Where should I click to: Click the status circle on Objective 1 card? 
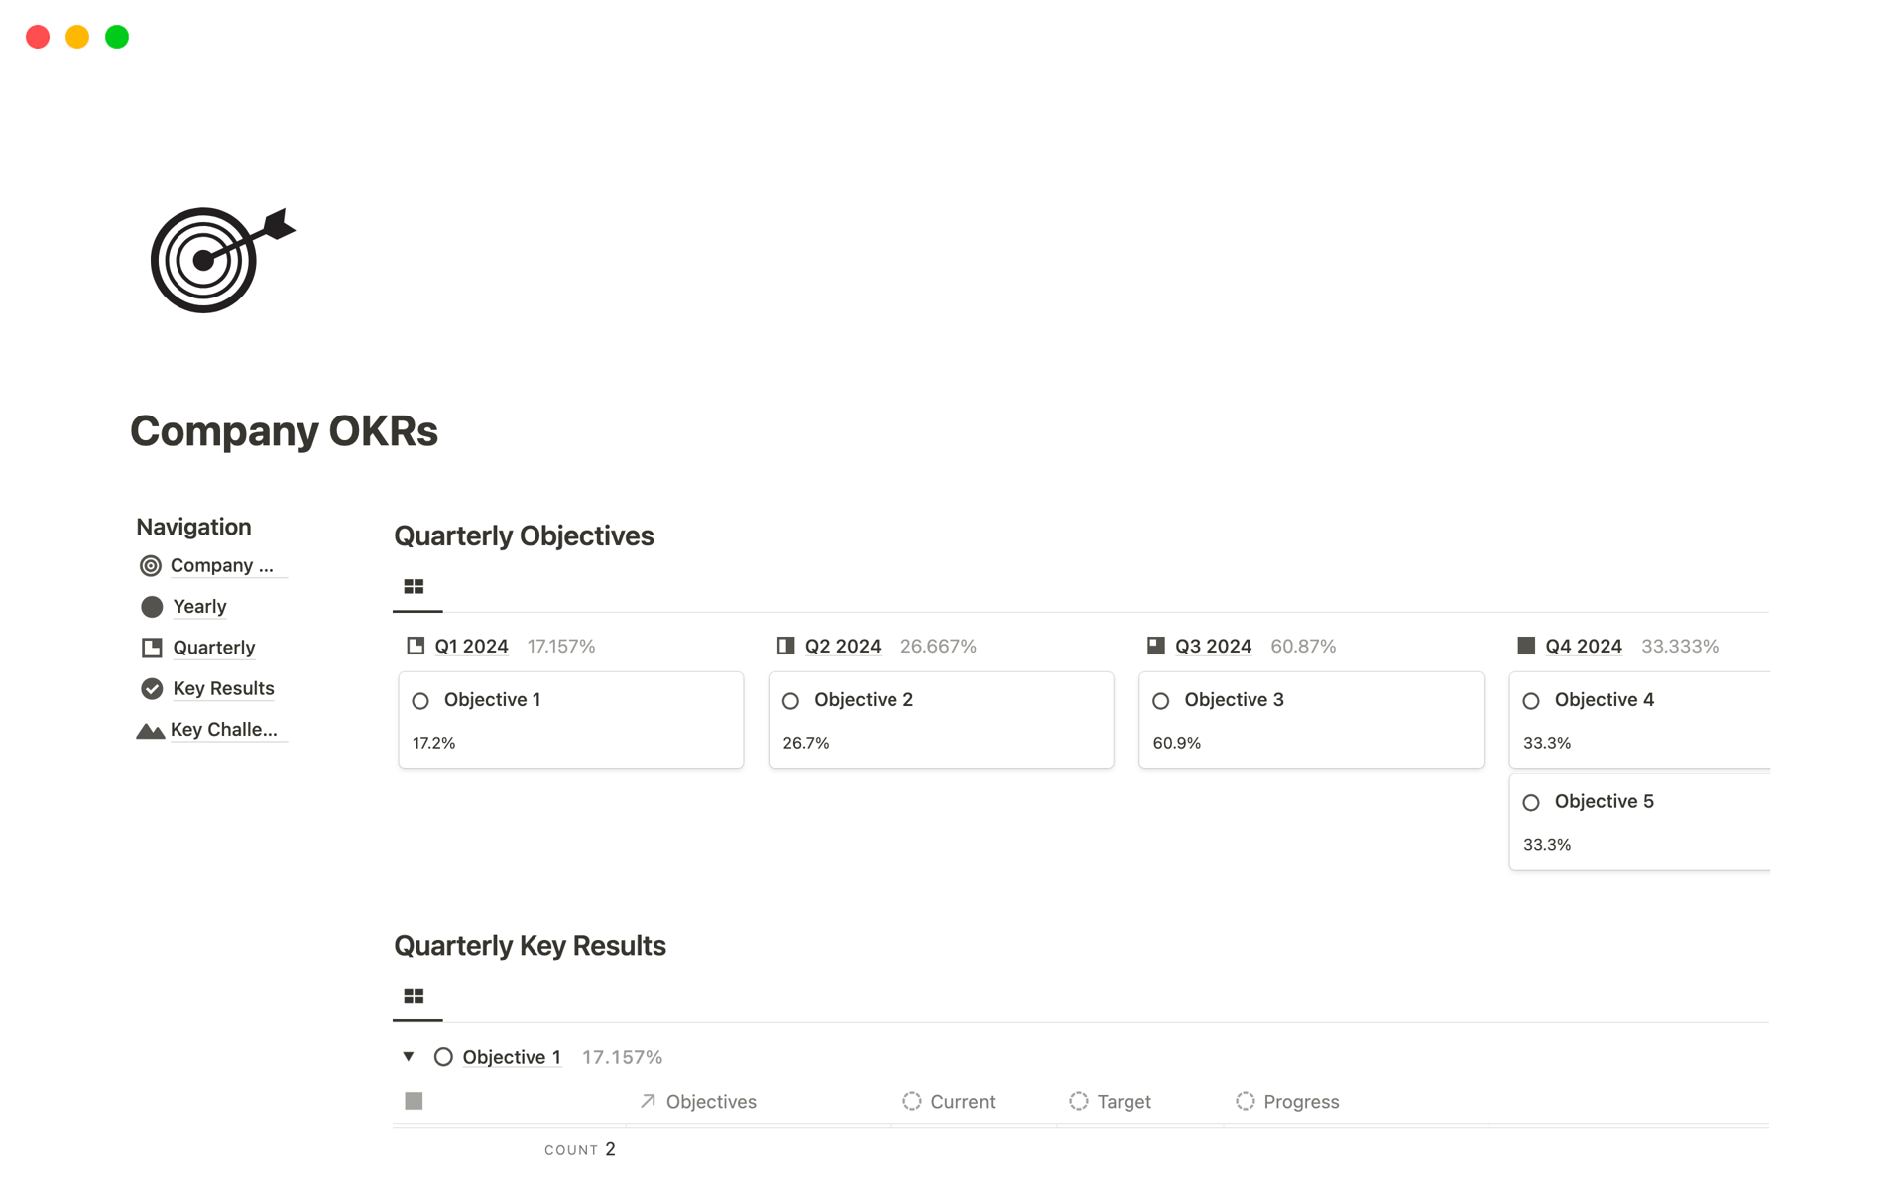click(x=420, y=701)
